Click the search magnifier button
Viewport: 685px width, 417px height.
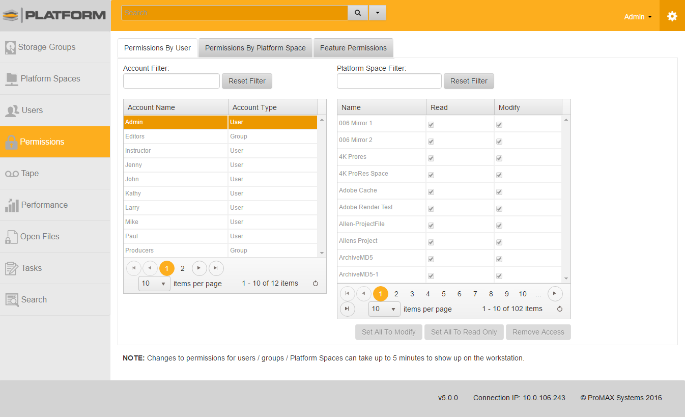(358, 13)
